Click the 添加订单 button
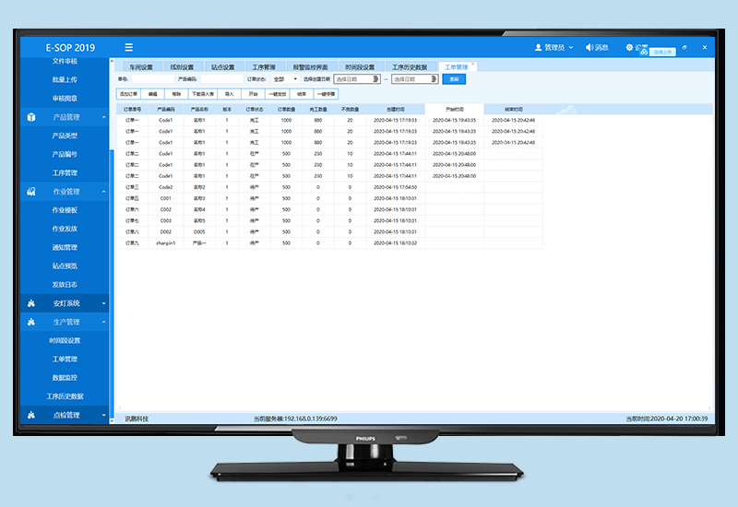 pyautogui.click(x=128, y=94)
